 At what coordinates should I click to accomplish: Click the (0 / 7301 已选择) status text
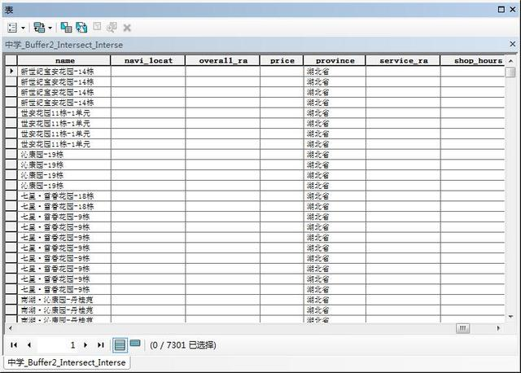coord(183,345)
